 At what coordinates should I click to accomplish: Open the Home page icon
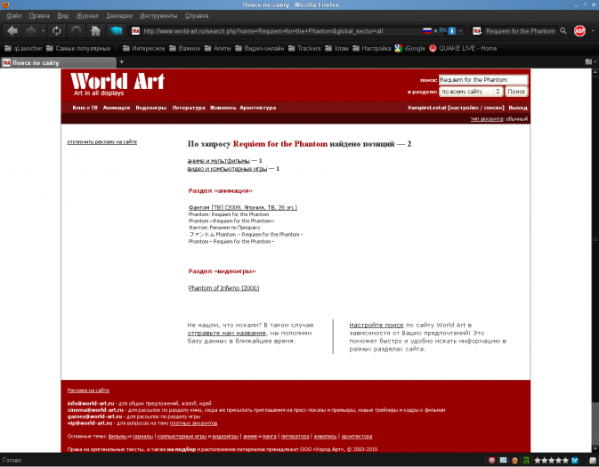(x=95, y=31)
